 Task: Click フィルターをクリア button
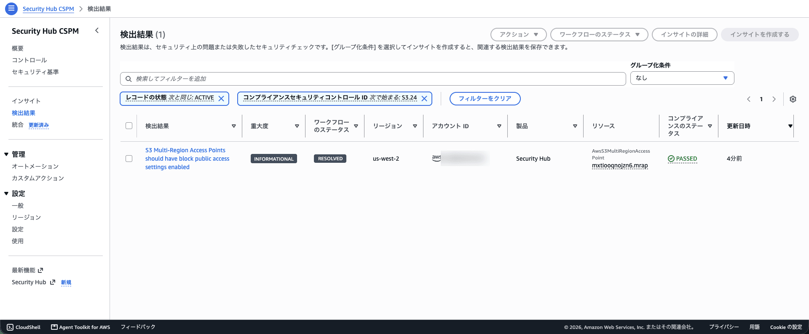pos(485,99)
